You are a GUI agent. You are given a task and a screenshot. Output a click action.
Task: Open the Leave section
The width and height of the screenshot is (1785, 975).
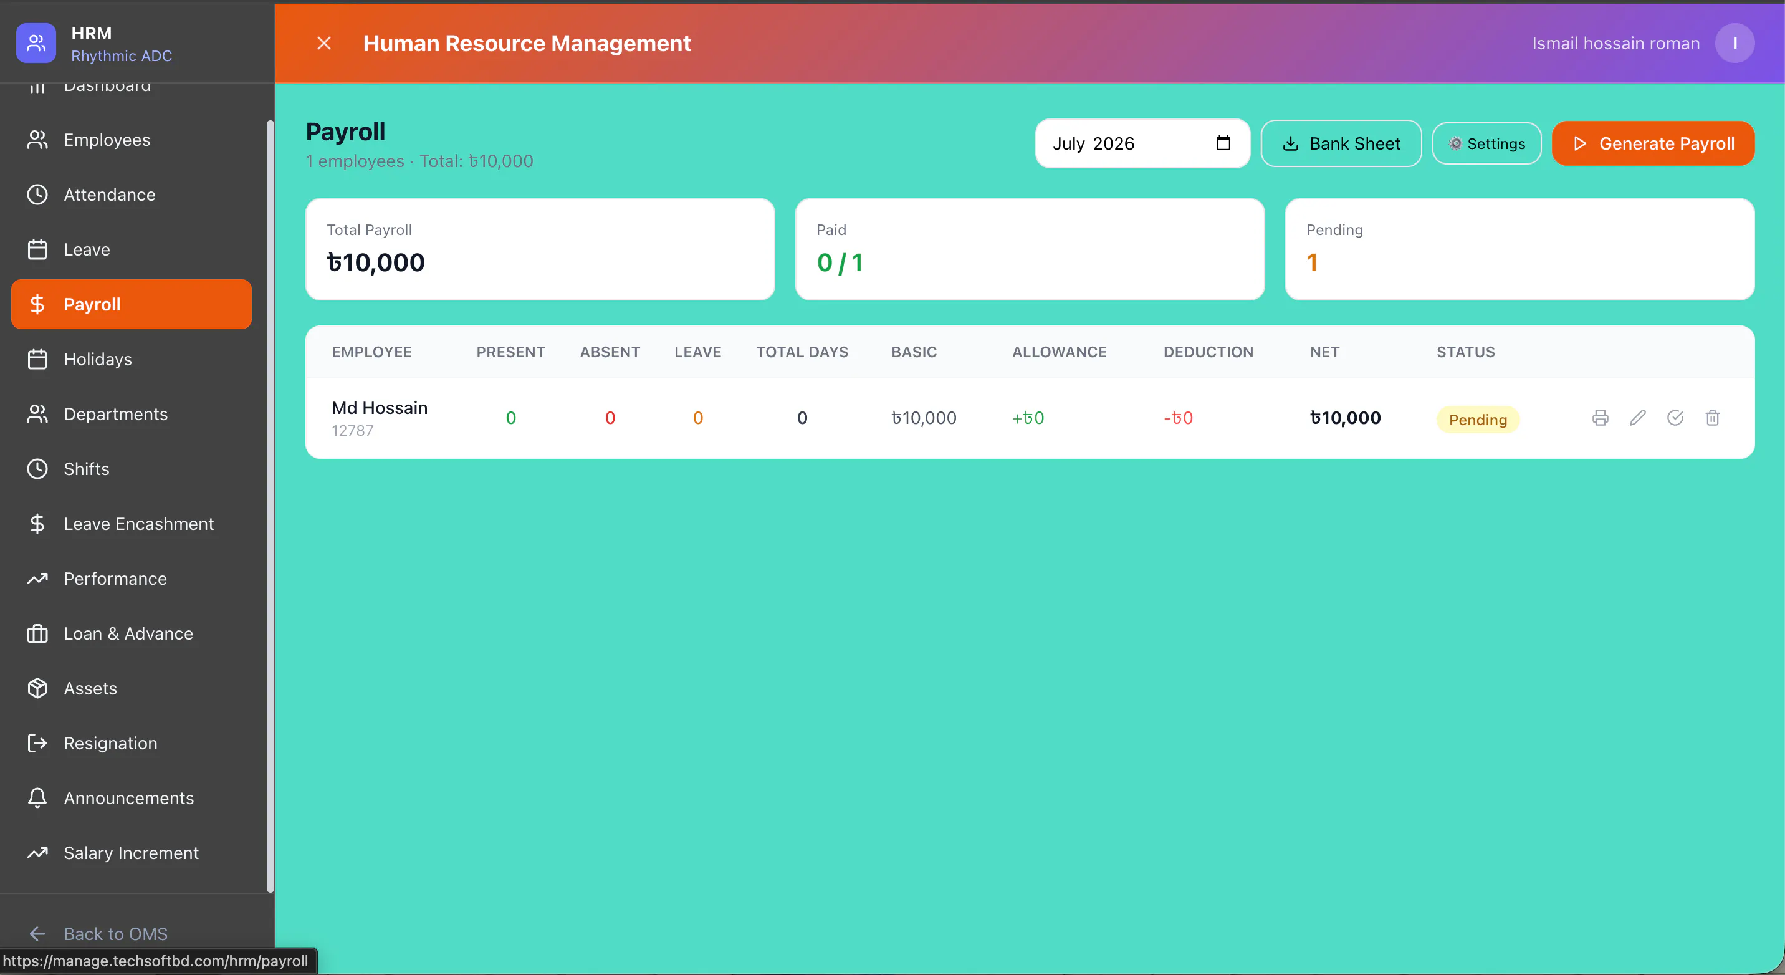pos(132,249)
